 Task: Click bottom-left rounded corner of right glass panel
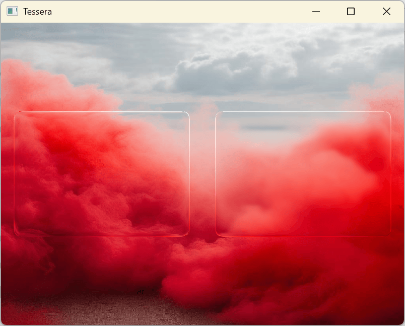218,233
